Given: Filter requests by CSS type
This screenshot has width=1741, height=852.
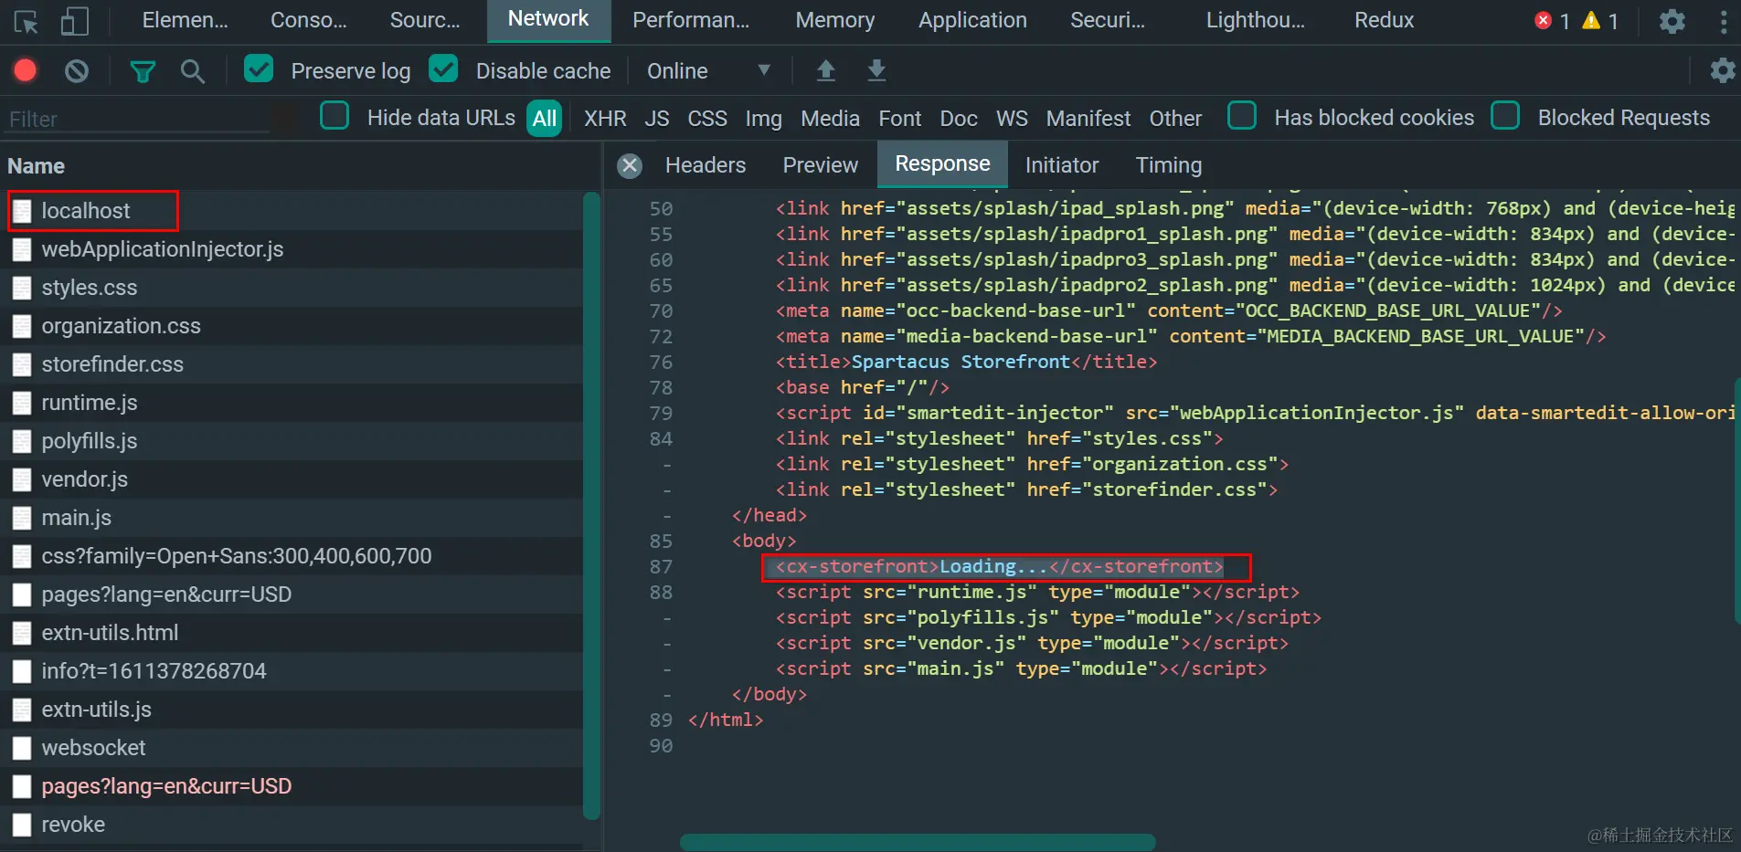Looking at the screenshot, I should [x=707, y=119].
